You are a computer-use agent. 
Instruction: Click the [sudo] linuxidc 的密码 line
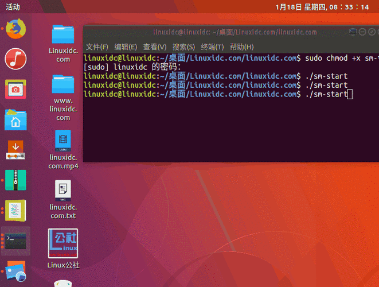(132, 67)
